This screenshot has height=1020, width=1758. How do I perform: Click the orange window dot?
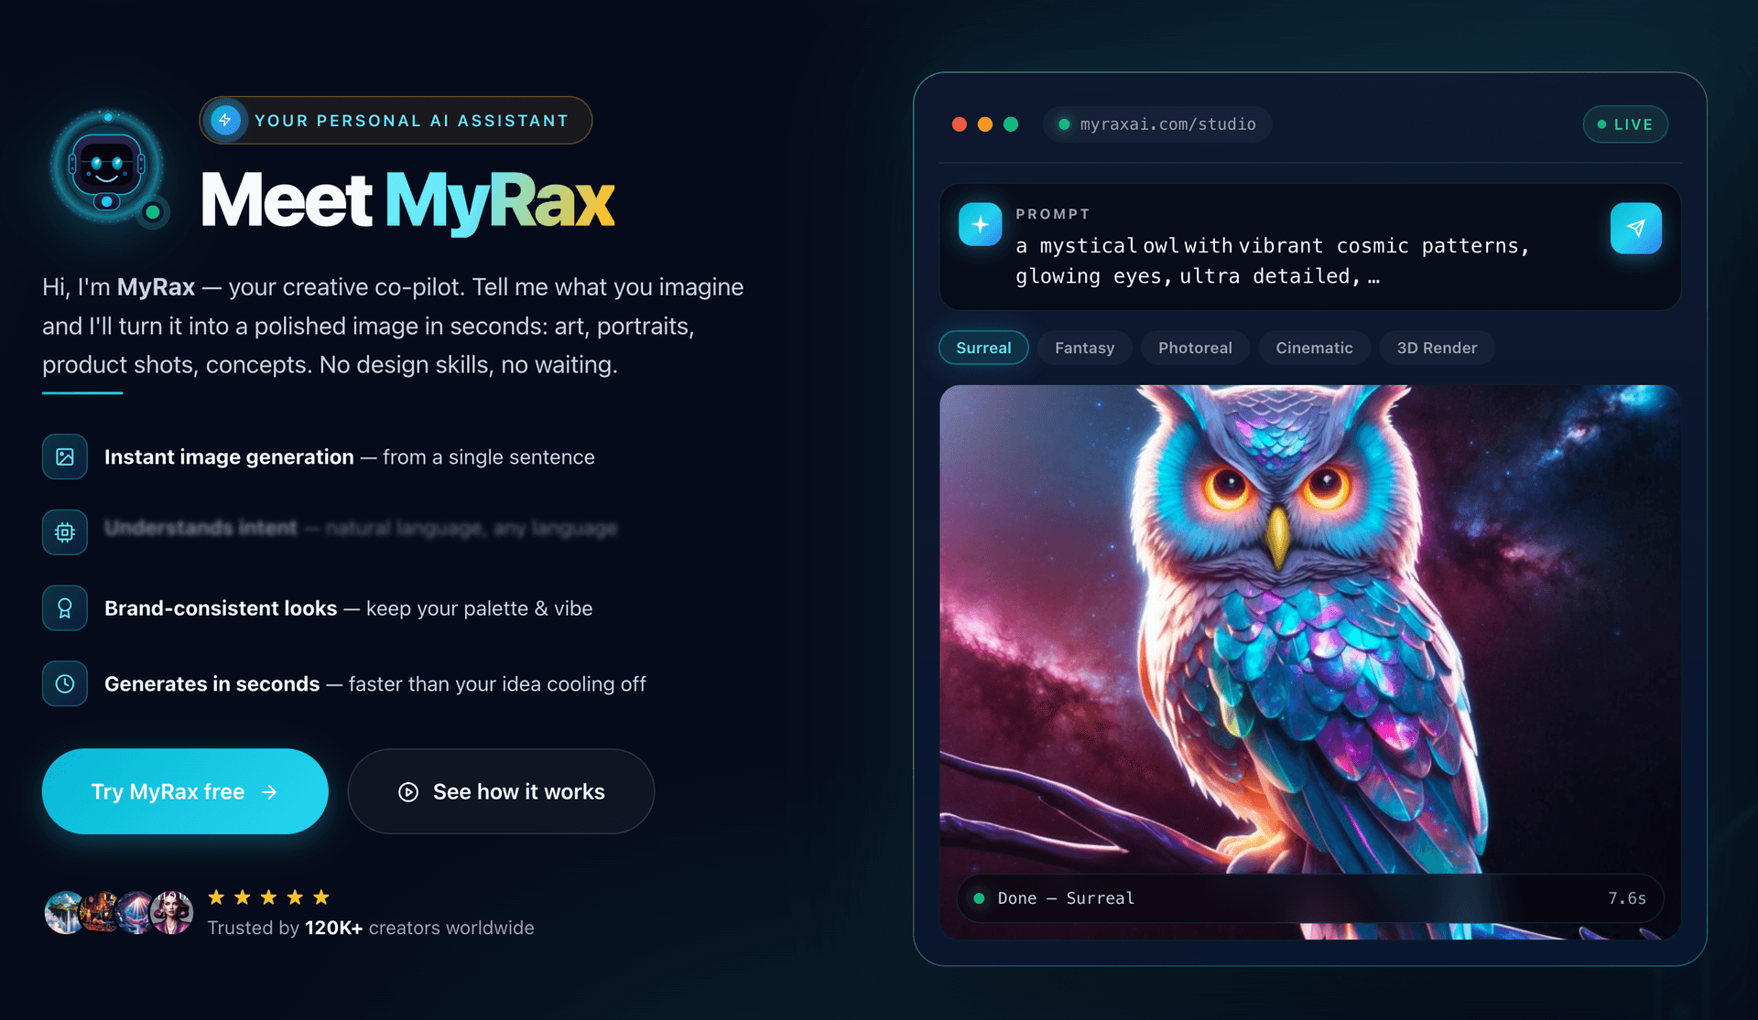[x=985, y=124]
